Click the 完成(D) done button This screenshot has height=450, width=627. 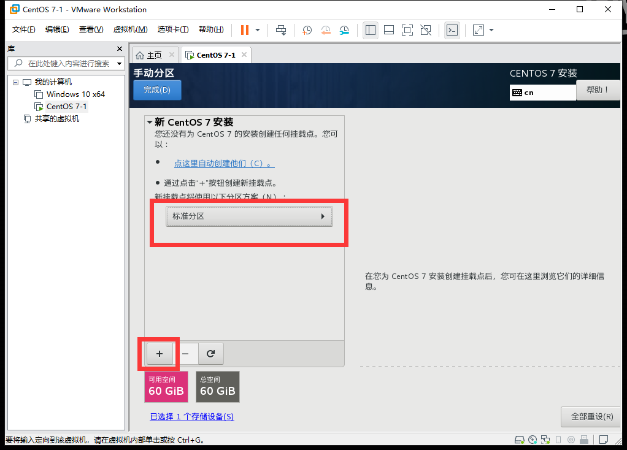point(157,90)
